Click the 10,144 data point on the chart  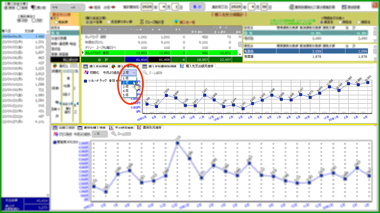[339, 90]
